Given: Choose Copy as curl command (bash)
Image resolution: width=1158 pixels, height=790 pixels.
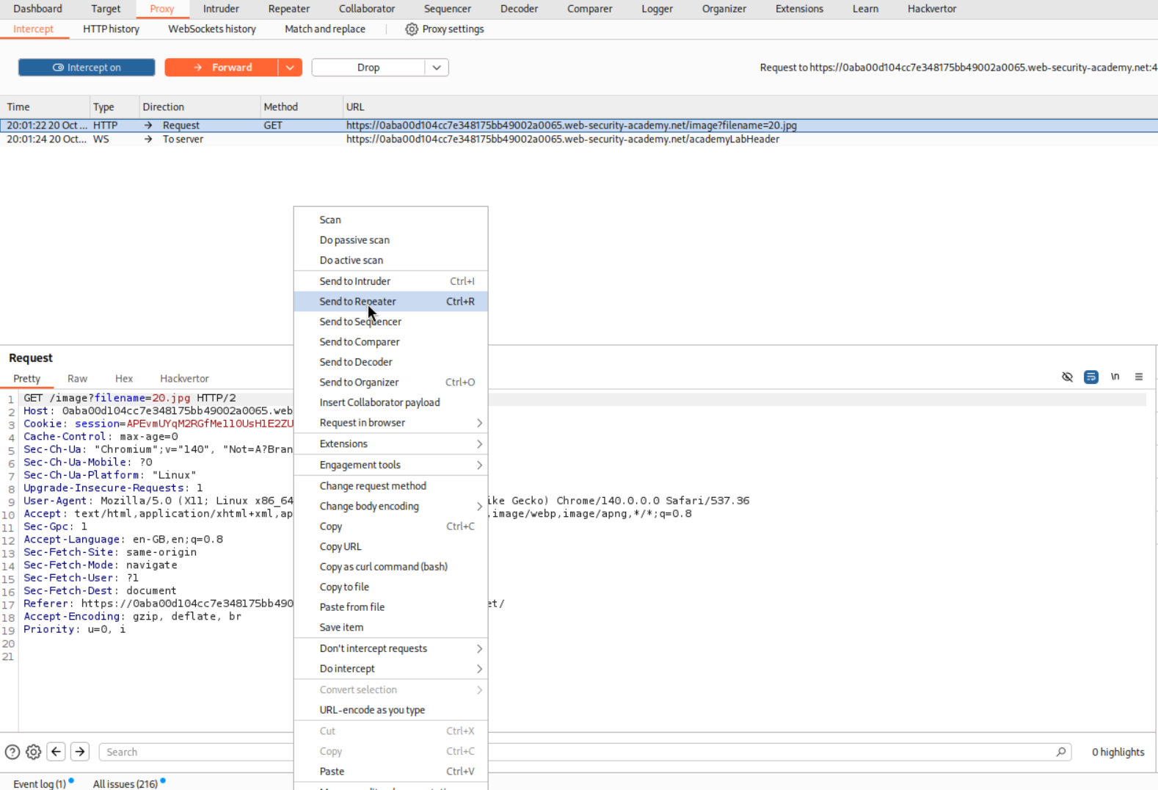Looking at the screenshot, I should (x=383, y=567).
